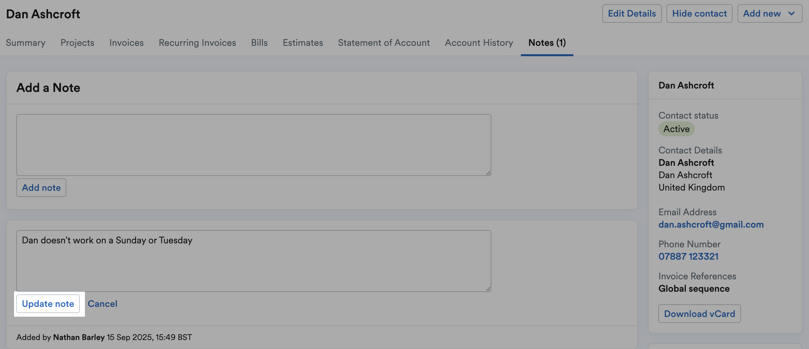Screen dimensions: 809x349
Task: Click the resize handle of the edited-note textarea
Action: [x=488, y=289]
